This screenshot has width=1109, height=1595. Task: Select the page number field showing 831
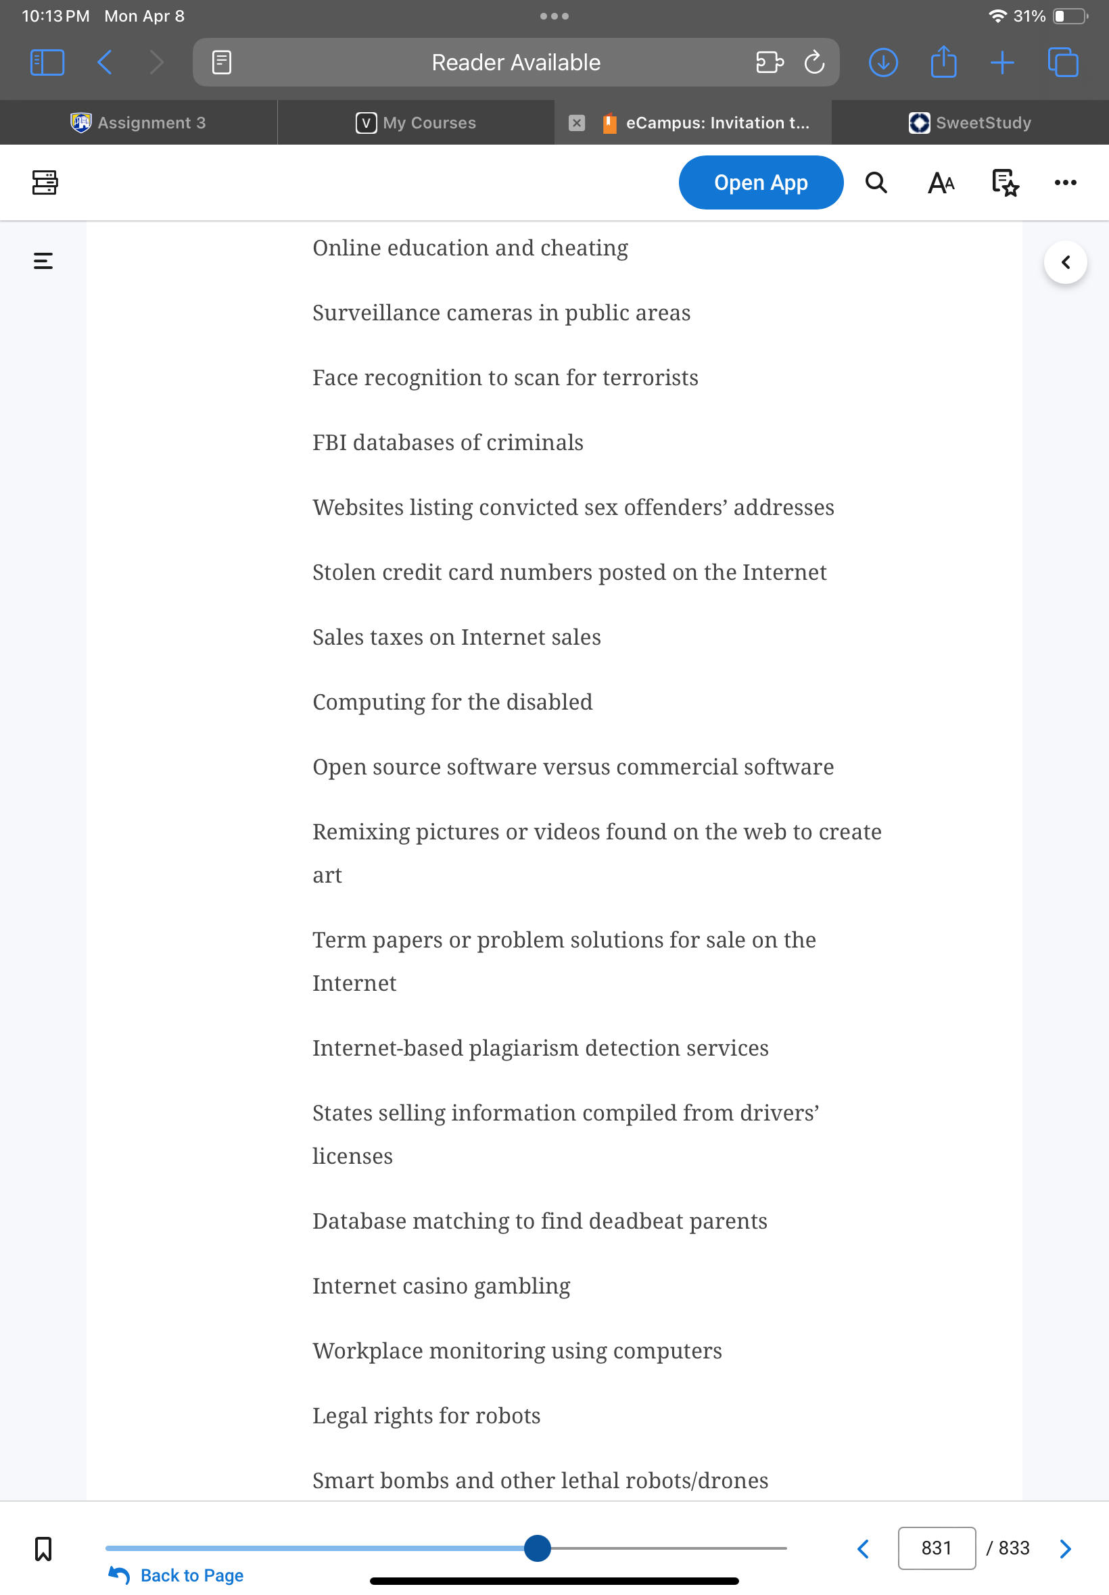pos(936,1548)
